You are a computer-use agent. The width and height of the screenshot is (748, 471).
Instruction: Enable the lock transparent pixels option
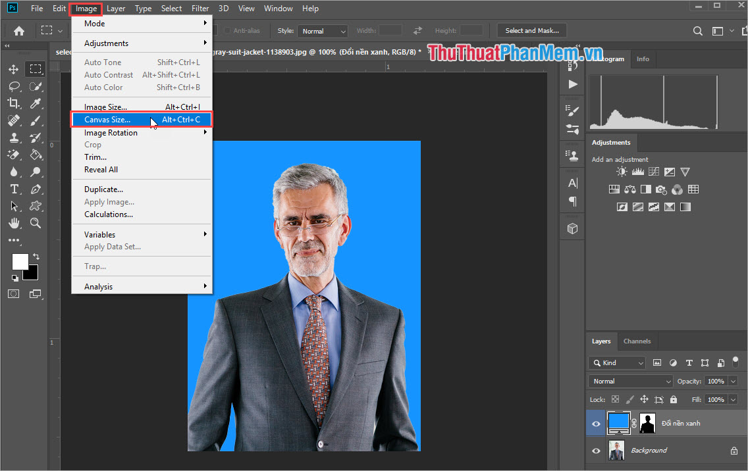click(615, 399)
